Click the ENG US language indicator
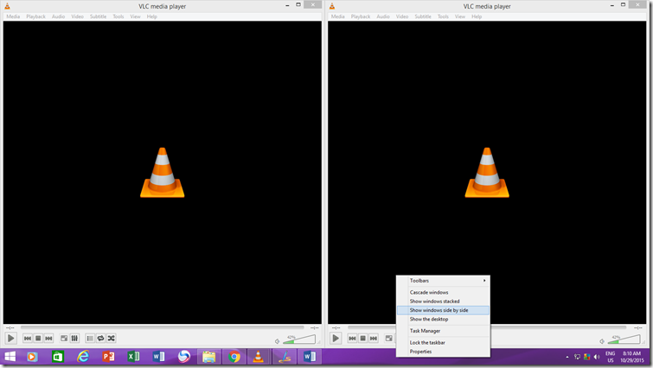The image size is (653, 368). click(610, 357)
